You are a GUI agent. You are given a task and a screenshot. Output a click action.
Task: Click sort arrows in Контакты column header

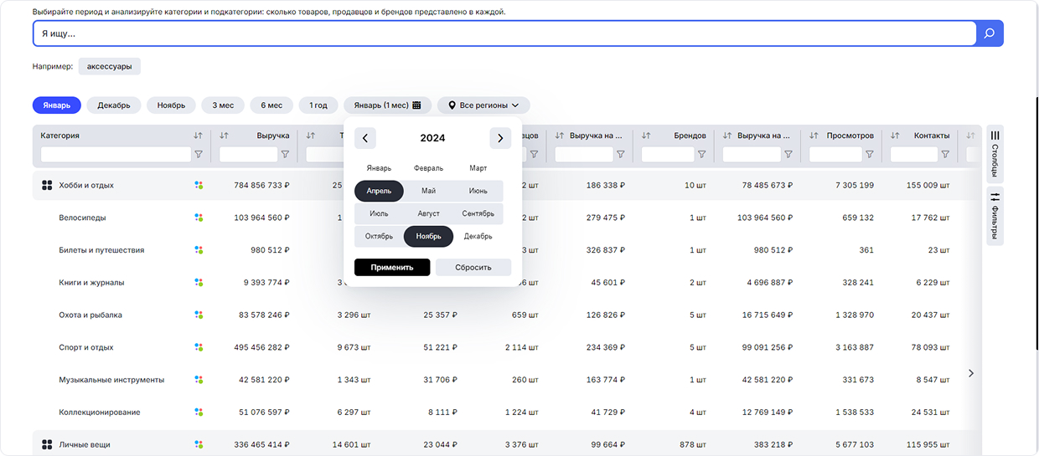(895, 136)
